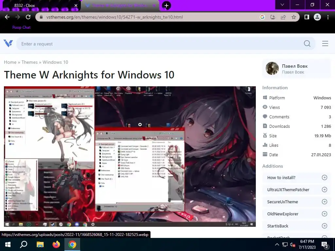Viewport: 335px width, 251px height.
Task: Click the Platform value Windows
Action: (322, 98)
